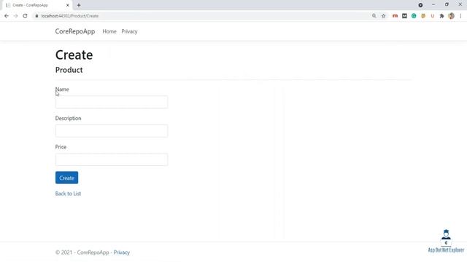The width and height of the screenshot is (467, 262).
Task: Bookmark this page with the star icon
Action: tap(384, 16)
